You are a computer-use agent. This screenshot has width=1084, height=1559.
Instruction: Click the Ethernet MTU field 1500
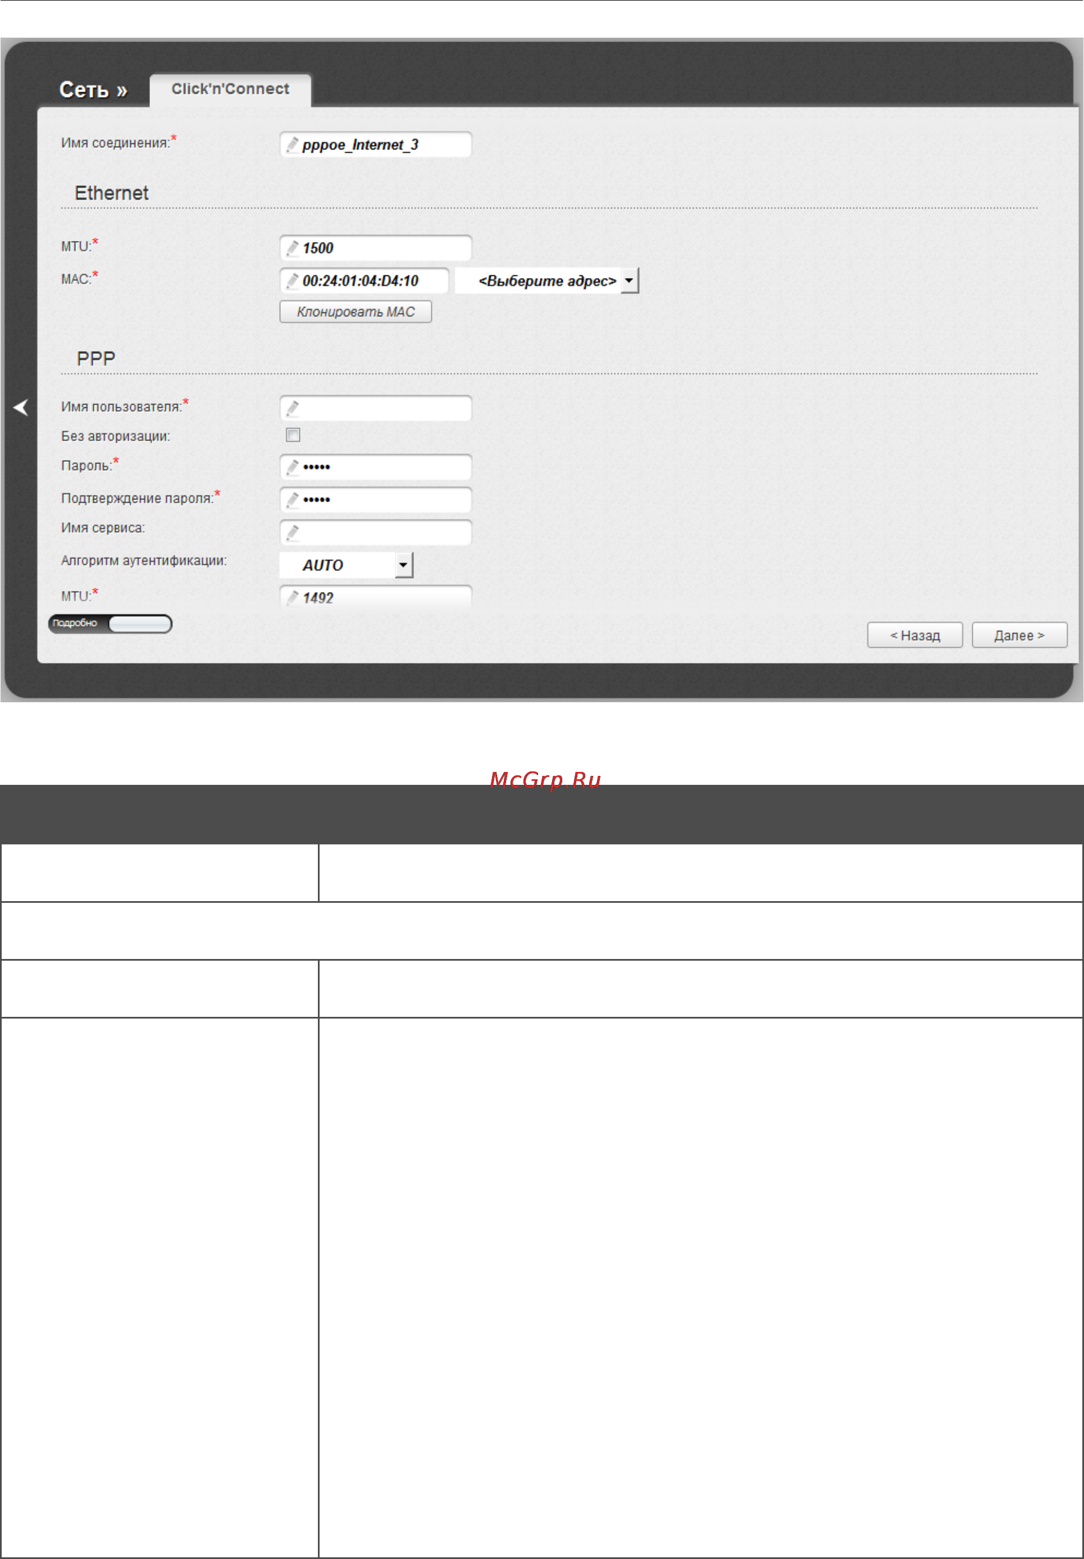[375, 248]
